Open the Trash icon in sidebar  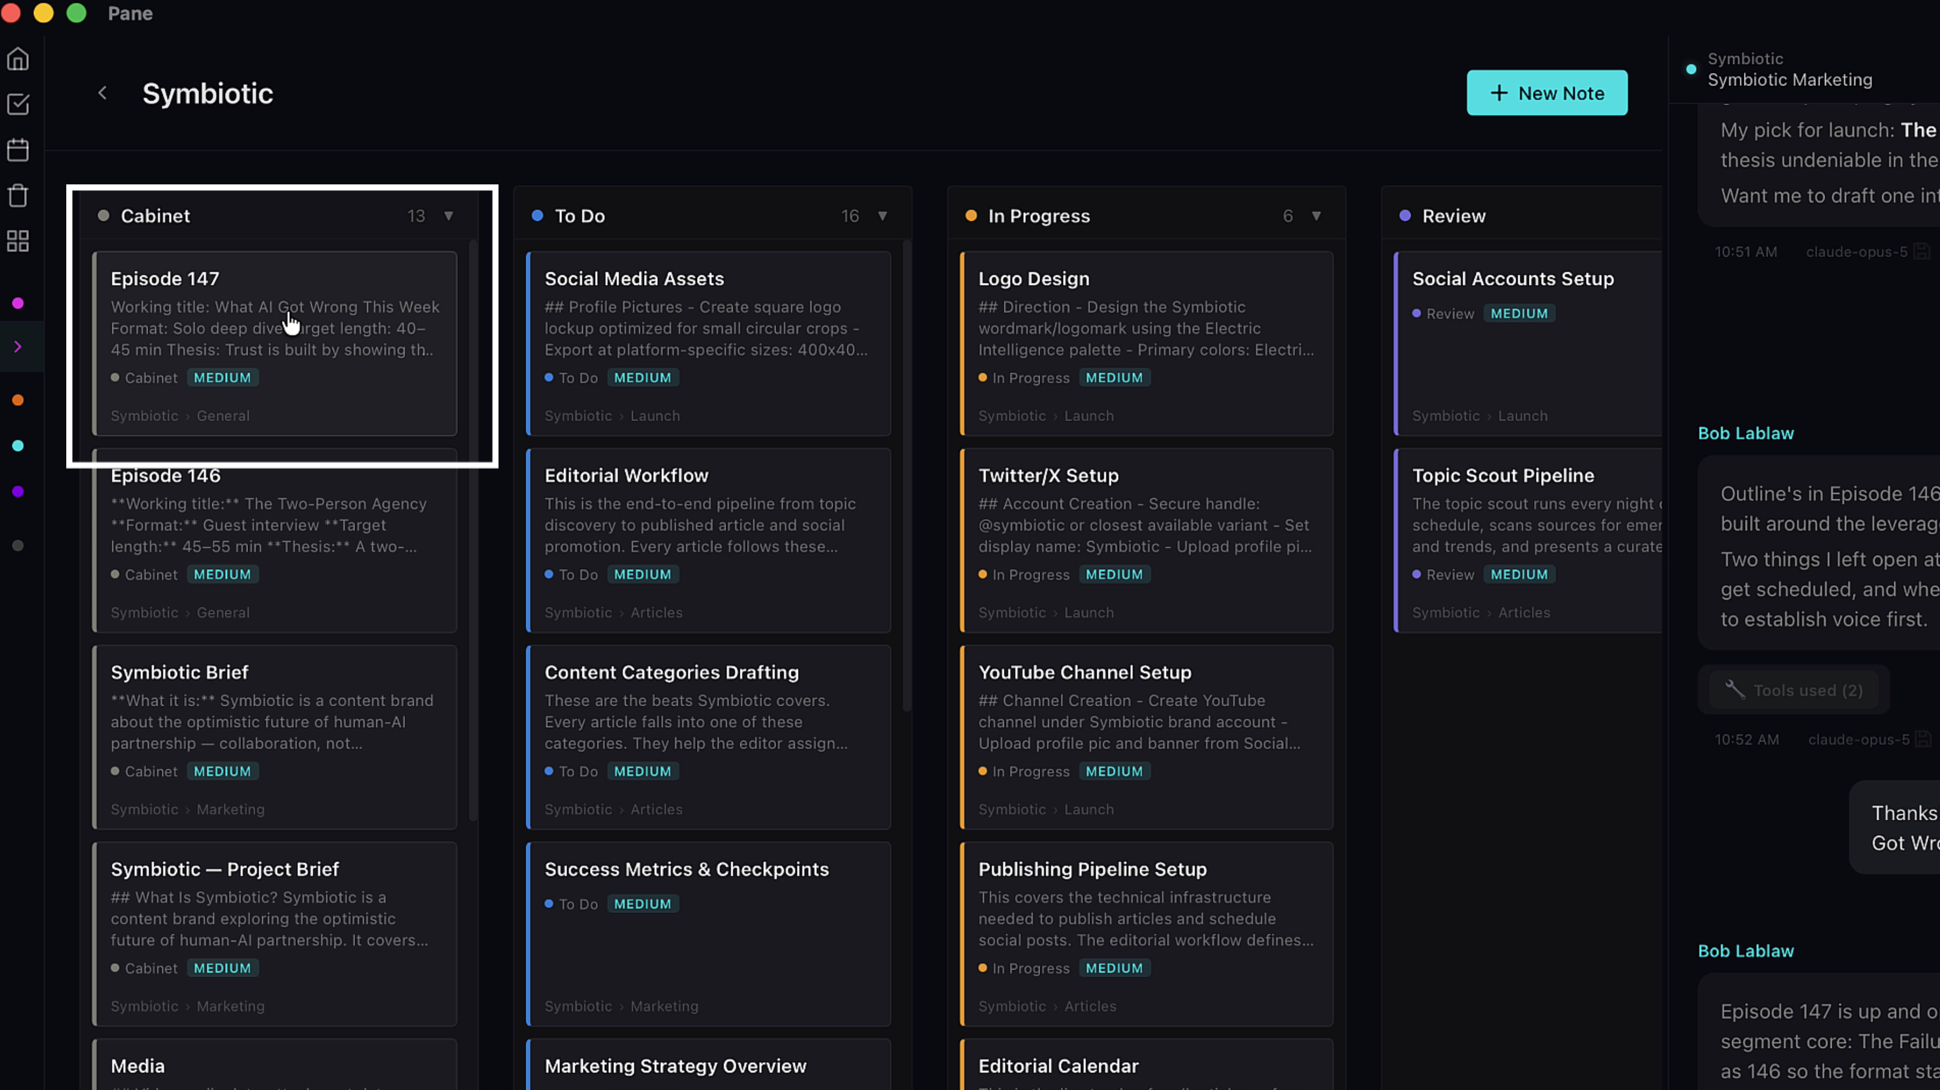18,196
